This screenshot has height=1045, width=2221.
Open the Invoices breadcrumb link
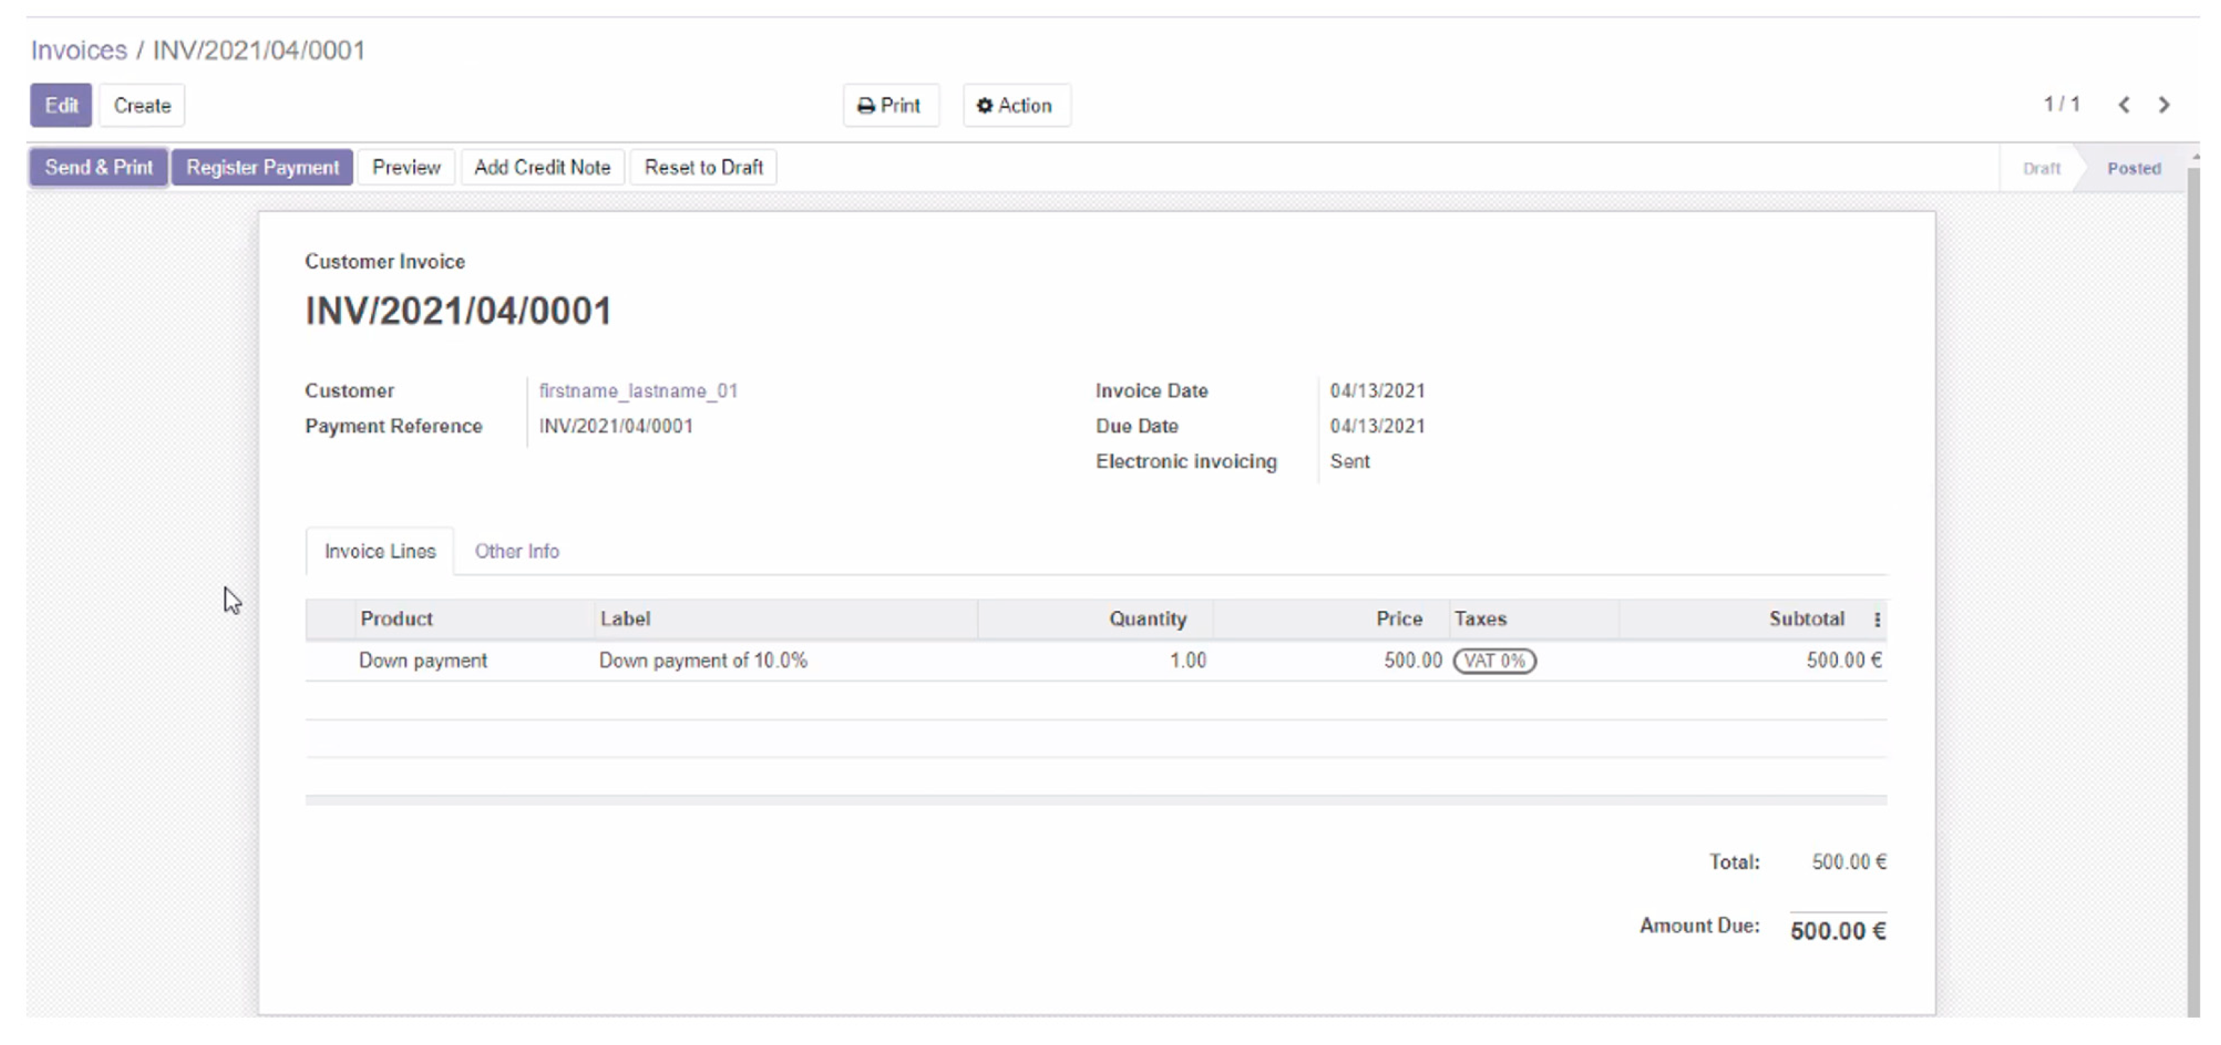[x=78, y=49]
